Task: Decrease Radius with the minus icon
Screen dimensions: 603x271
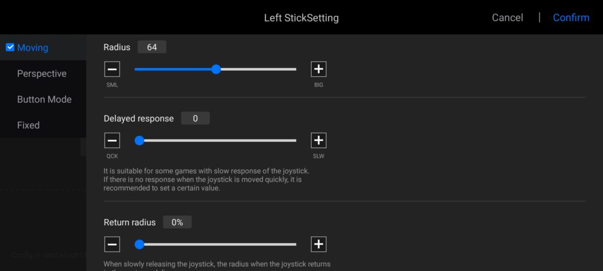Action: pos(112,69)
